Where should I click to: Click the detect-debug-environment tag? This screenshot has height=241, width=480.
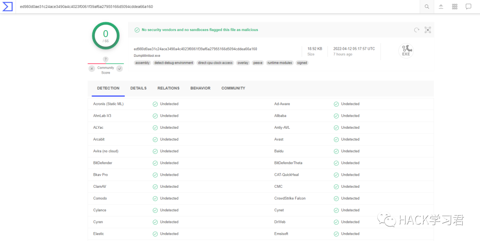174,63
